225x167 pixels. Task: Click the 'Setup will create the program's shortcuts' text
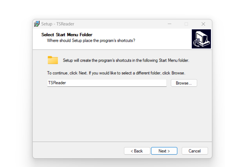tap(126, 60)
